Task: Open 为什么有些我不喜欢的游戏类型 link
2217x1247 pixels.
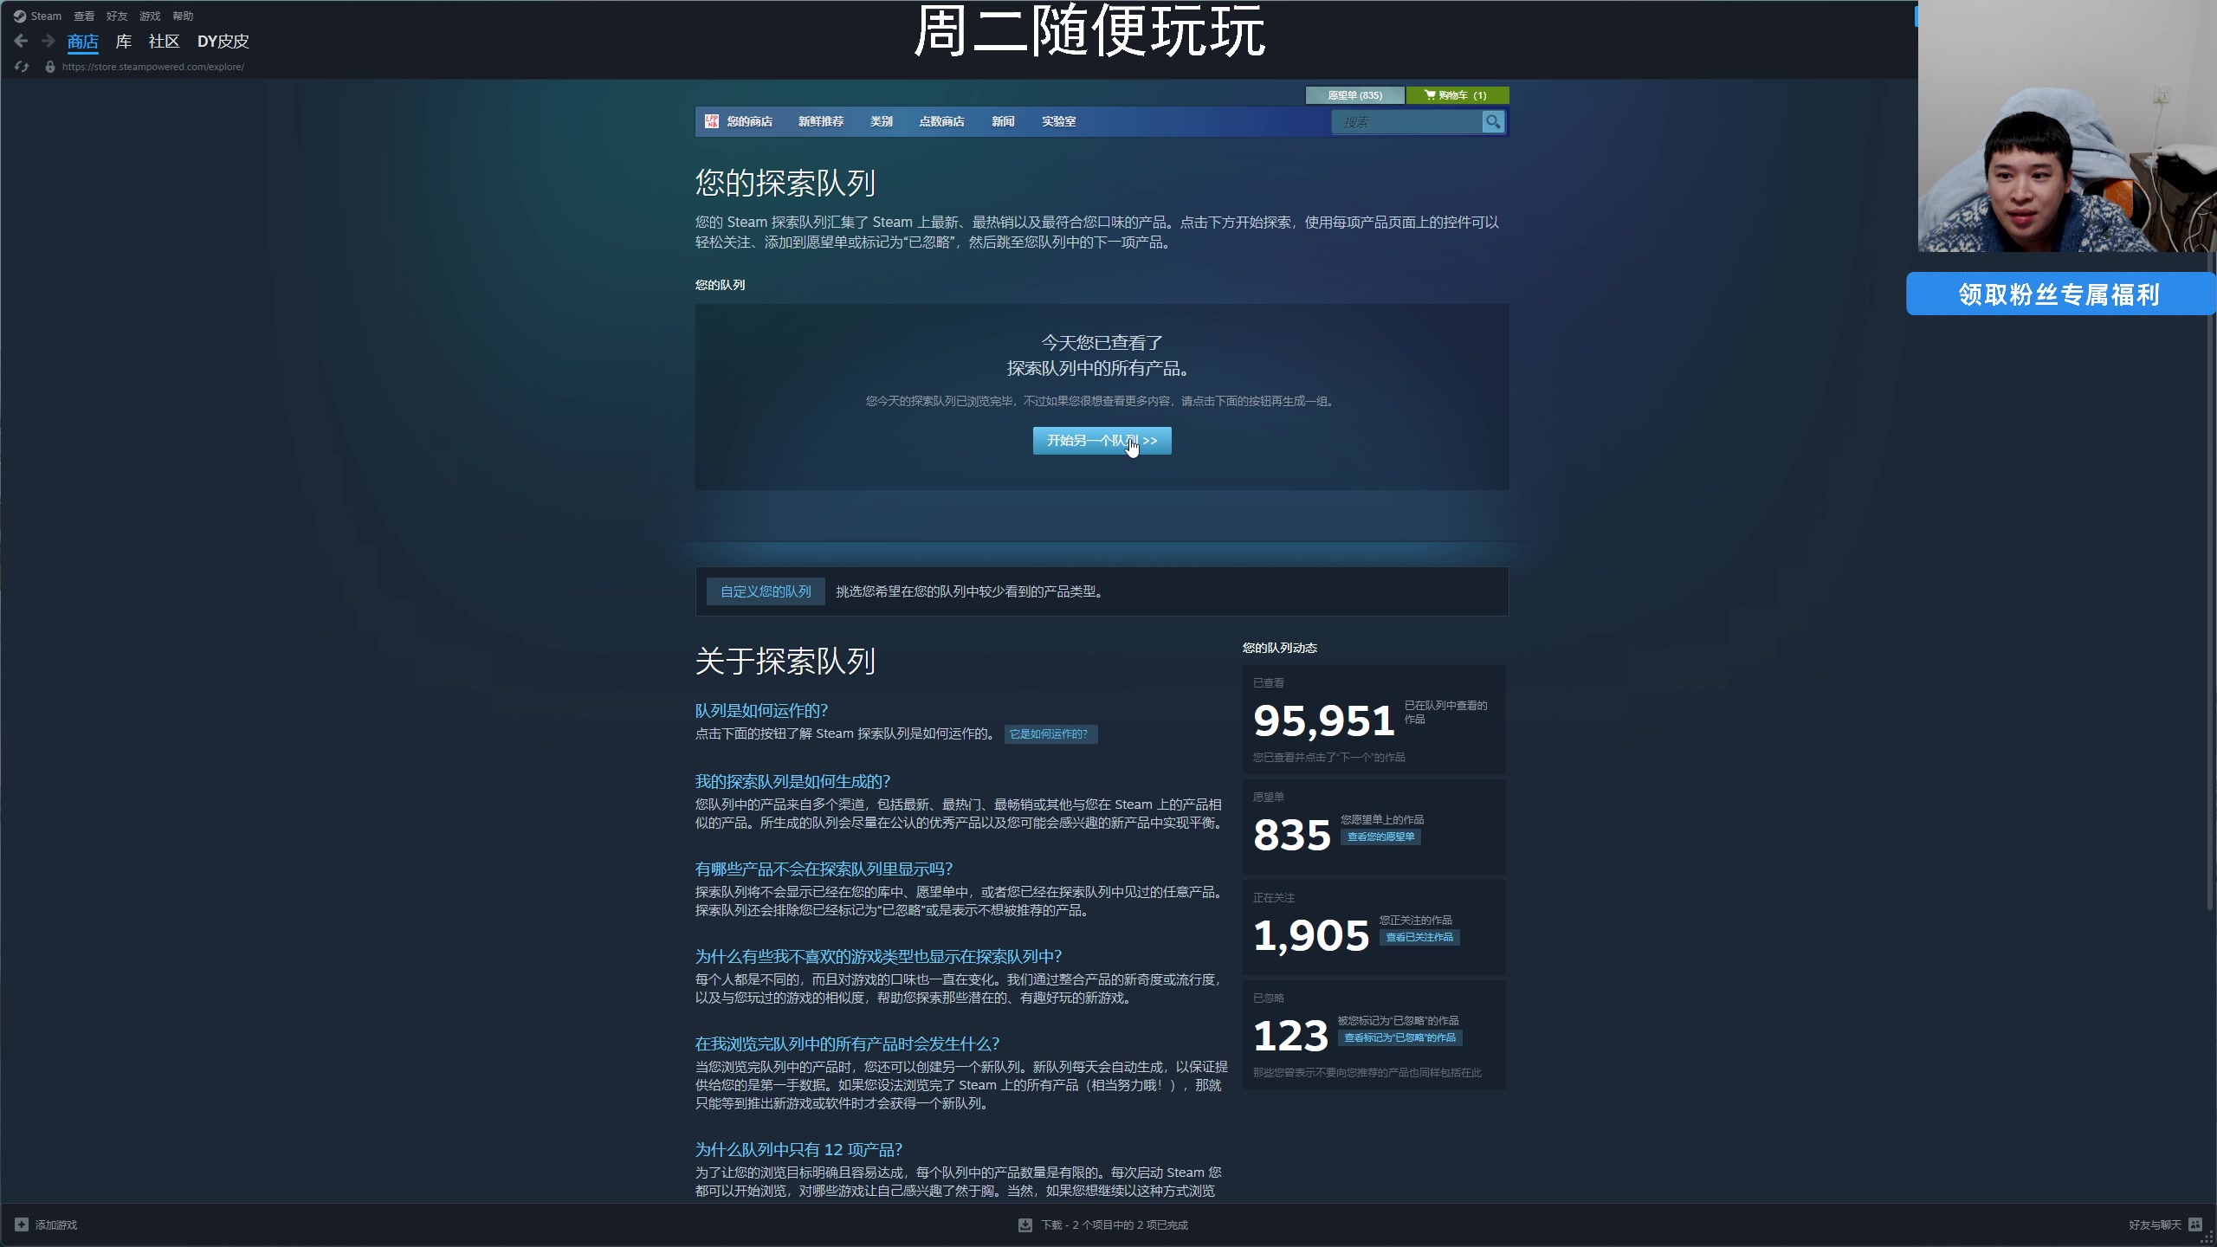Action: coord(878,957)
